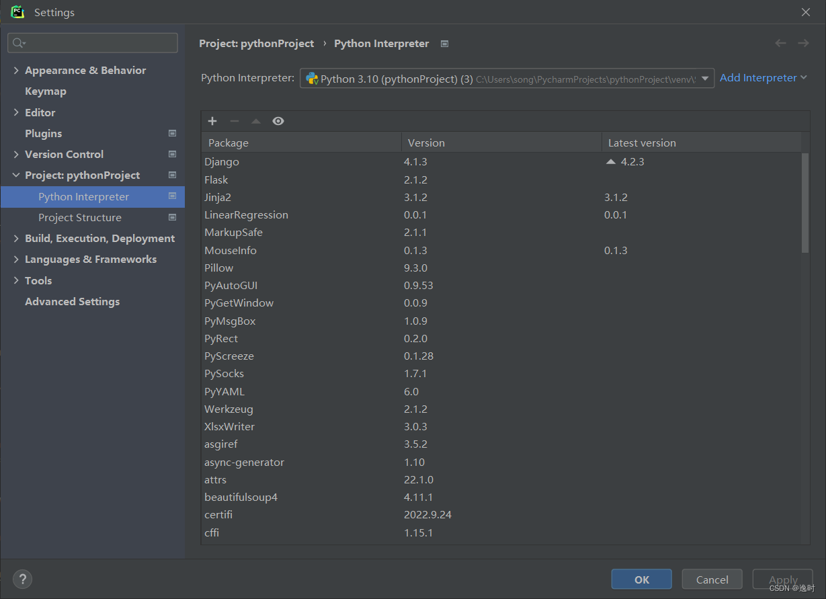Select the beautifulsoup4 package row
This screenshot has width=826, height=599.
(501, 497)
